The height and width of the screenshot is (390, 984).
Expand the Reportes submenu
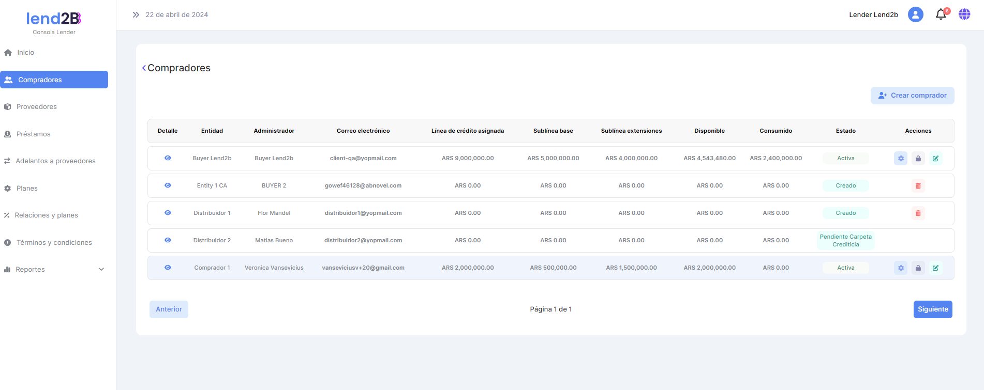tap(101, 270)
